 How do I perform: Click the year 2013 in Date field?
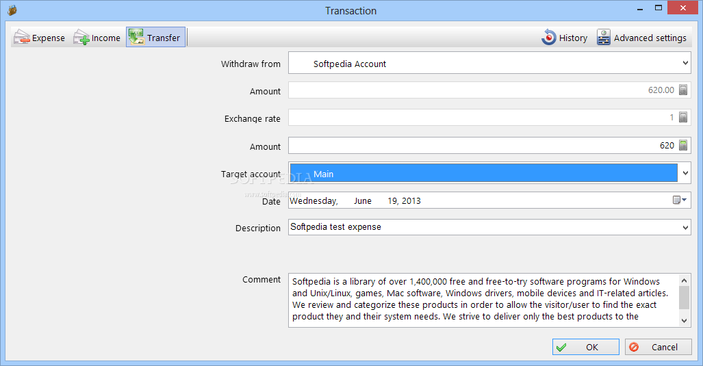411,200
